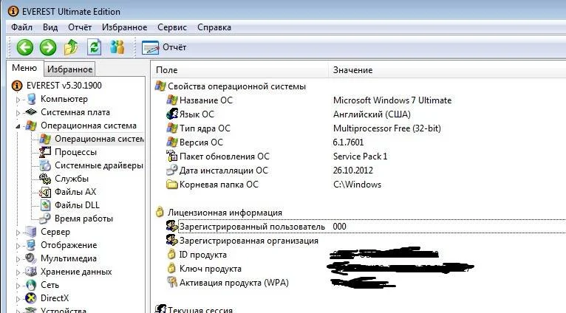The image size is (566, 313).
Task: Click the Microsoft Windows 7 Ultimate value
Action: 392,100
